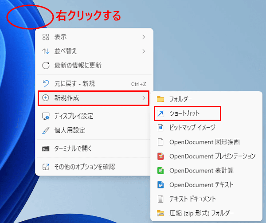Click the grid icon beside 表示
Screen dimensions: 266x223
coord(46,37)
